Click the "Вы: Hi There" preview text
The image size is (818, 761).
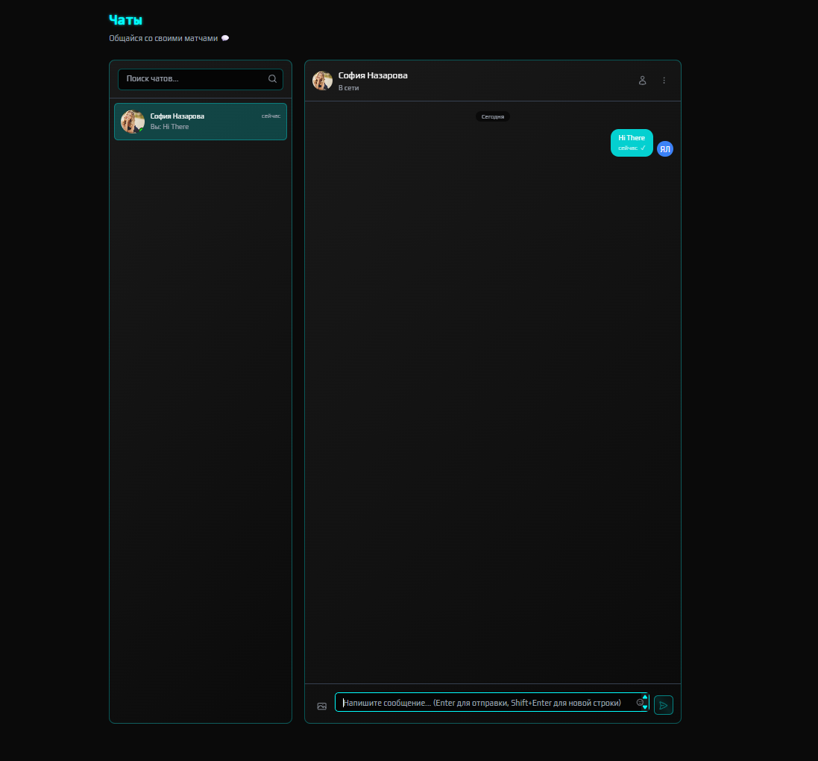tap(169, 127)
